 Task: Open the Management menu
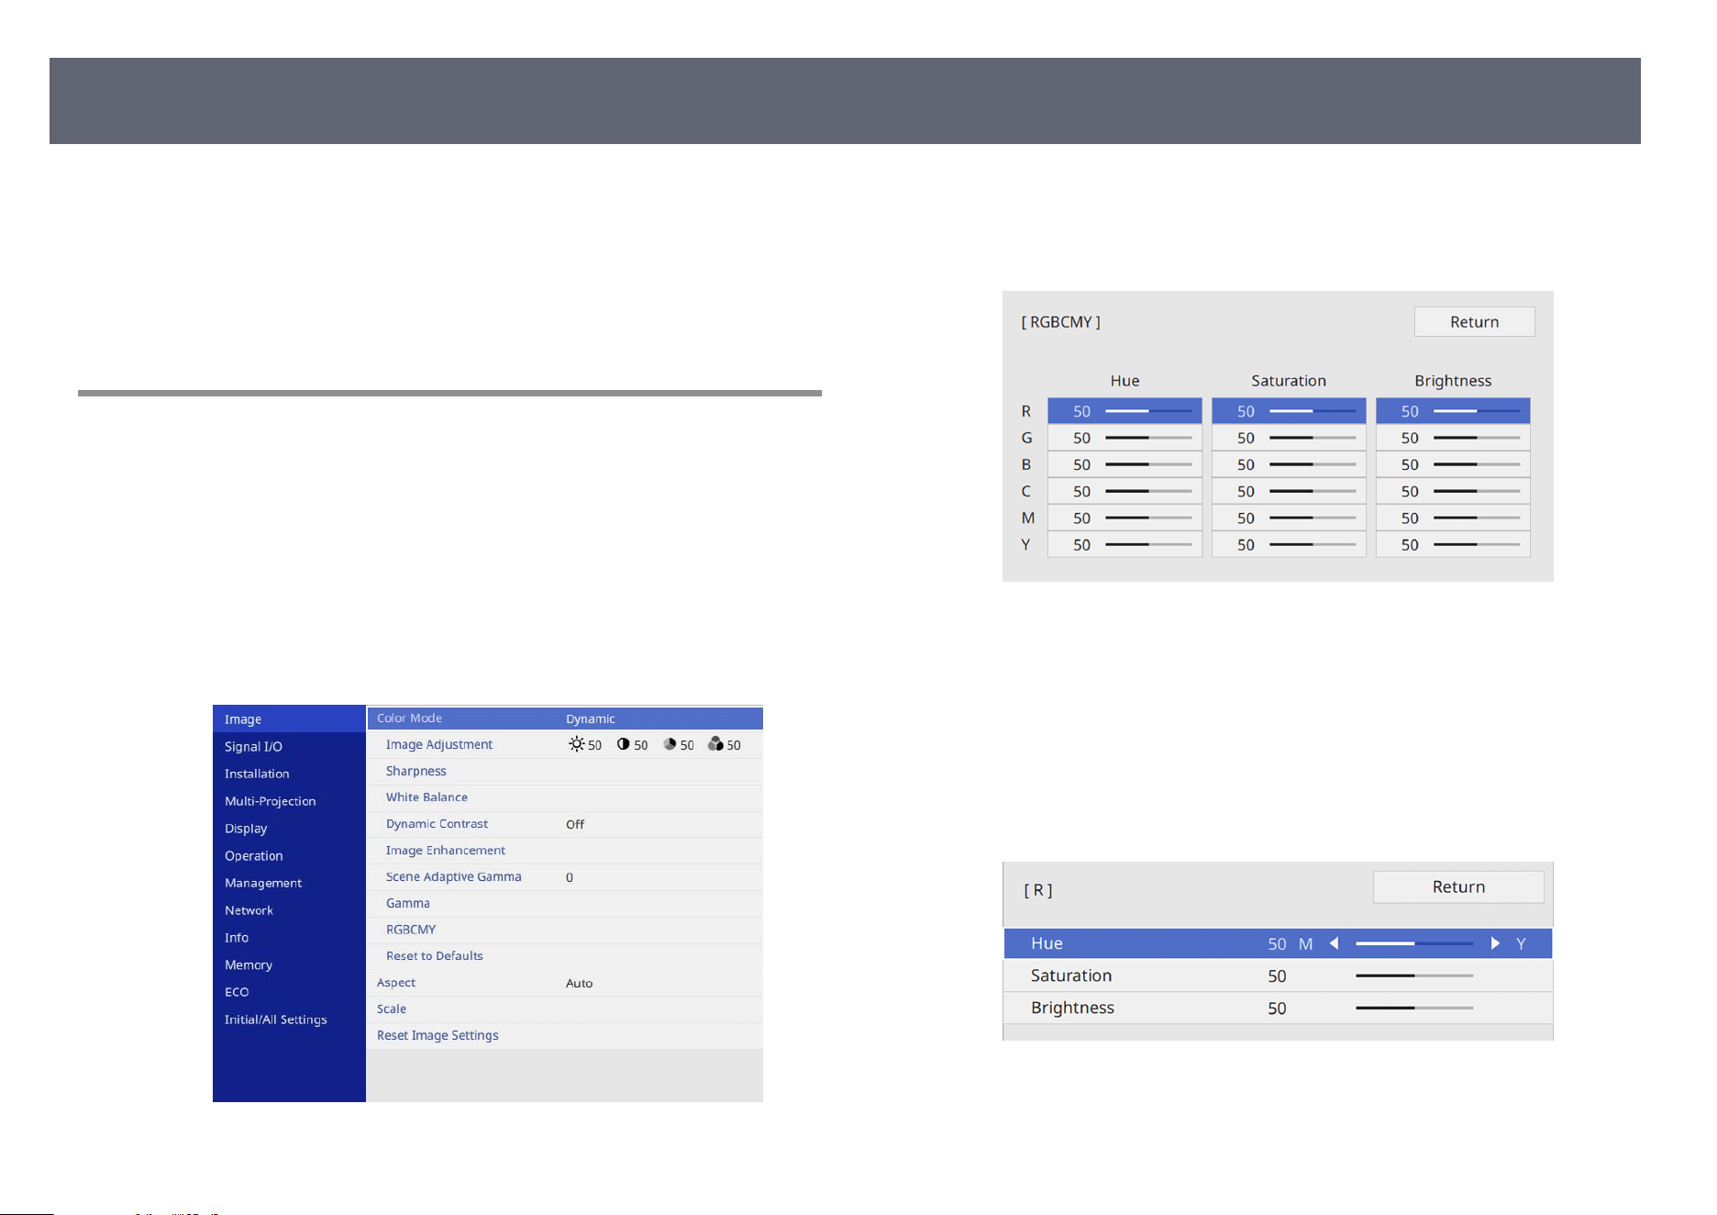pos(289,883)
